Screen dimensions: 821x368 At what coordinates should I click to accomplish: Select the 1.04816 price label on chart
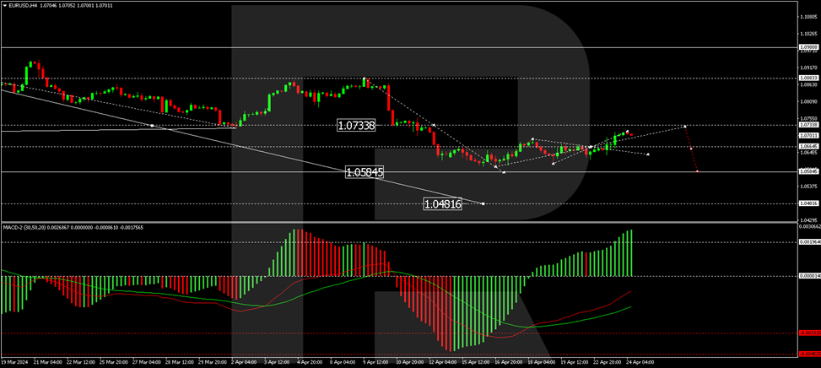click(443, 204)
